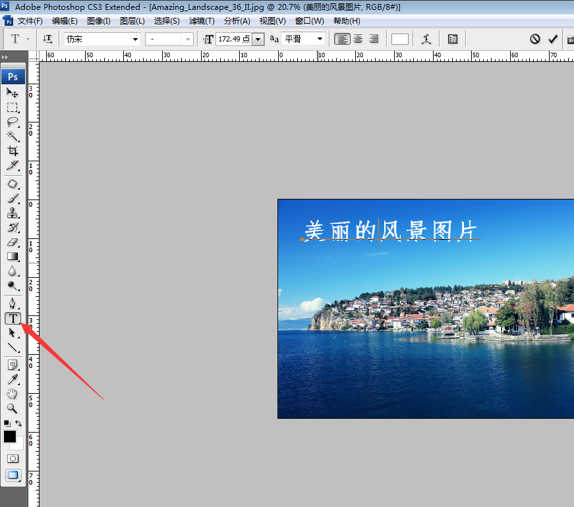Open the font family dropdown
574x507 pixels.
coord(135,39)
